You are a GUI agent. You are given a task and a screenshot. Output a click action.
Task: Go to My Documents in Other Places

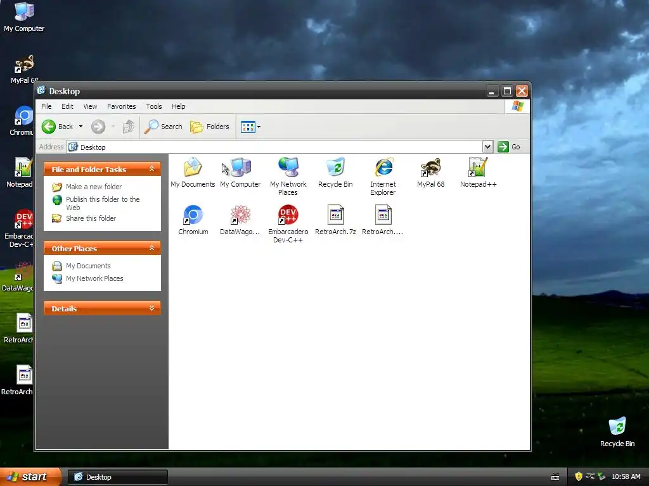pos(88,266)
